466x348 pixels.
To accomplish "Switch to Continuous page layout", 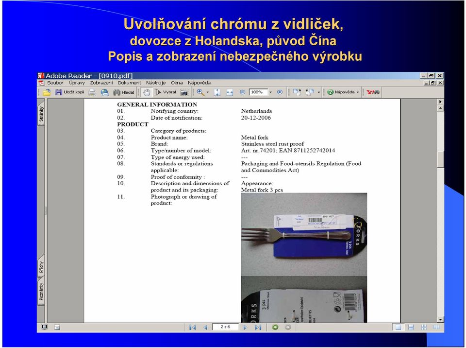I will [411, 328].
